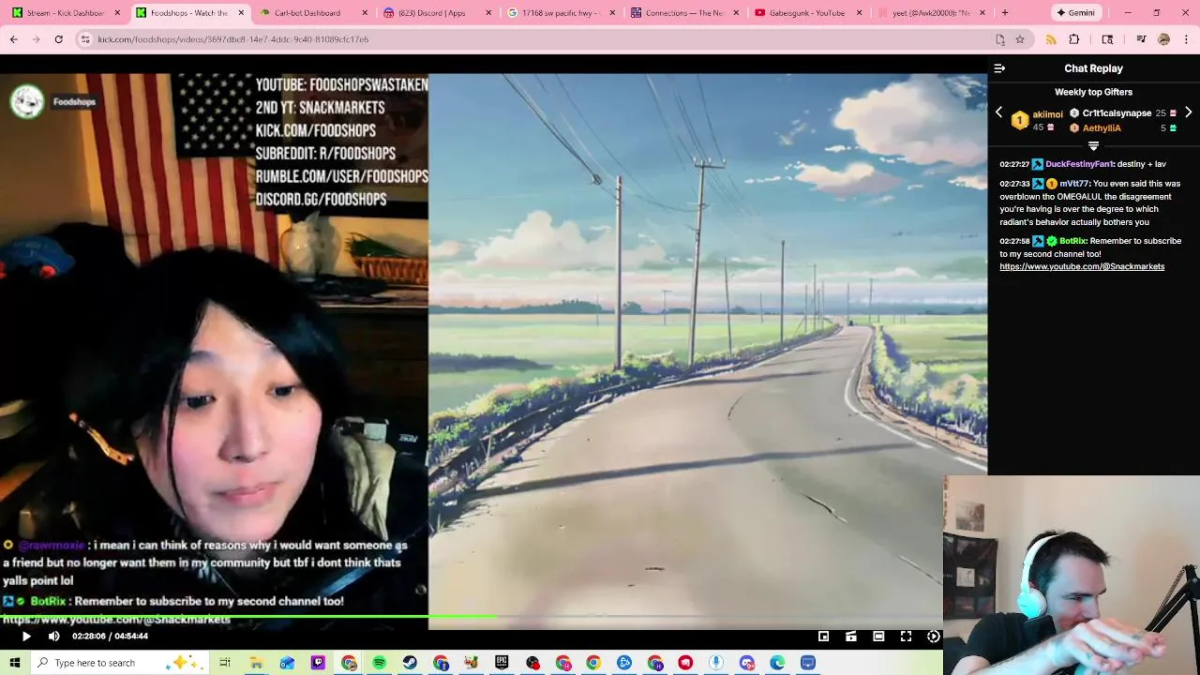Open playback settings circle icon
The height and width of the screenshot is (675, 1200).
(934, 636)
